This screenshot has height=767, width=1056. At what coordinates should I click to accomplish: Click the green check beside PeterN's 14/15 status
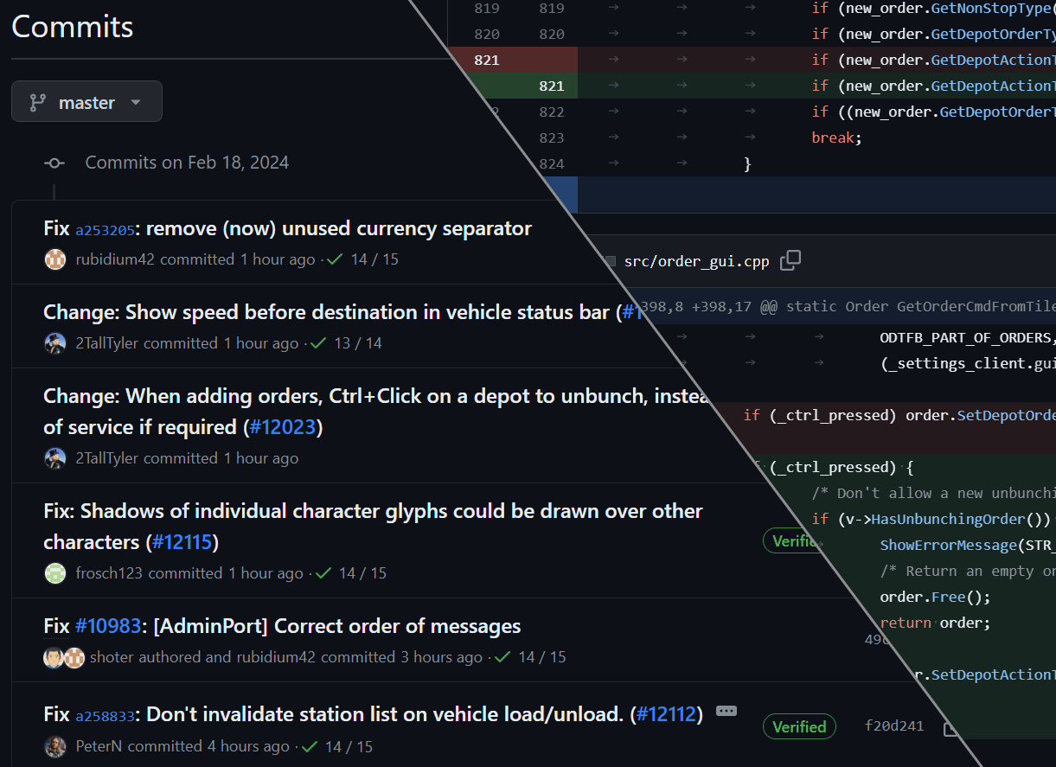click(310, 745)
